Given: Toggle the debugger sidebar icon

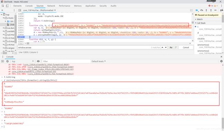Looking at the screenshot, I should (191, 10).
